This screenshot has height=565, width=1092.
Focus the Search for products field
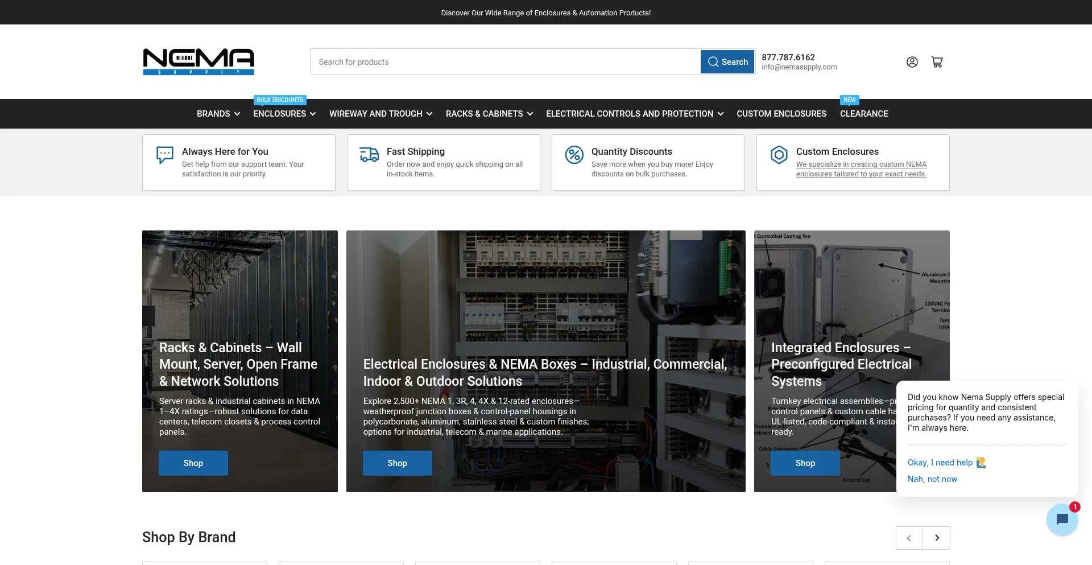(505, 62)
